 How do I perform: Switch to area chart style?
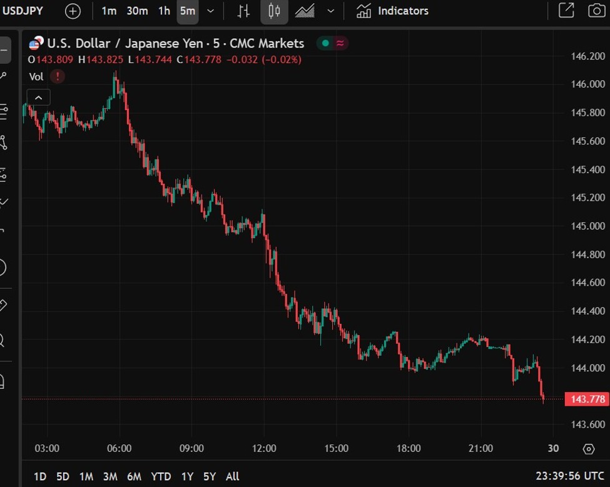click(305, 11)
